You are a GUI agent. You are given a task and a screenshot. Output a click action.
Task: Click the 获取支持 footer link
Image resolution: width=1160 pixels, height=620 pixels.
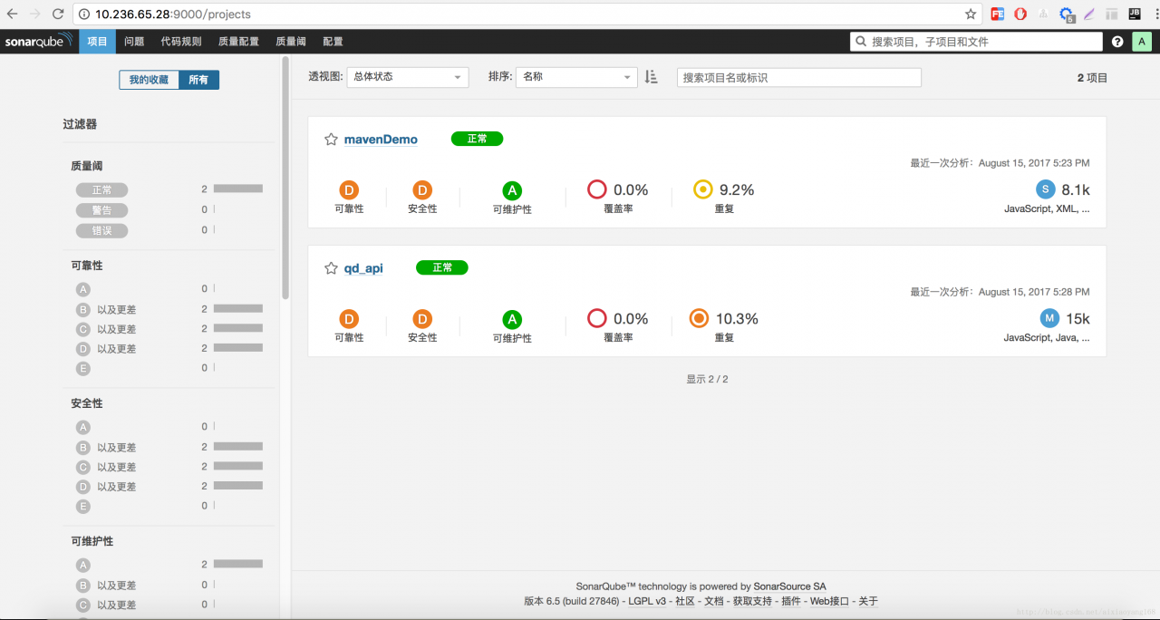pyautogui.click(x=752, y=601)
